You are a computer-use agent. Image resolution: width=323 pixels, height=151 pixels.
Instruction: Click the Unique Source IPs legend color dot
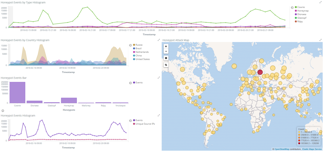click(134, 124)
